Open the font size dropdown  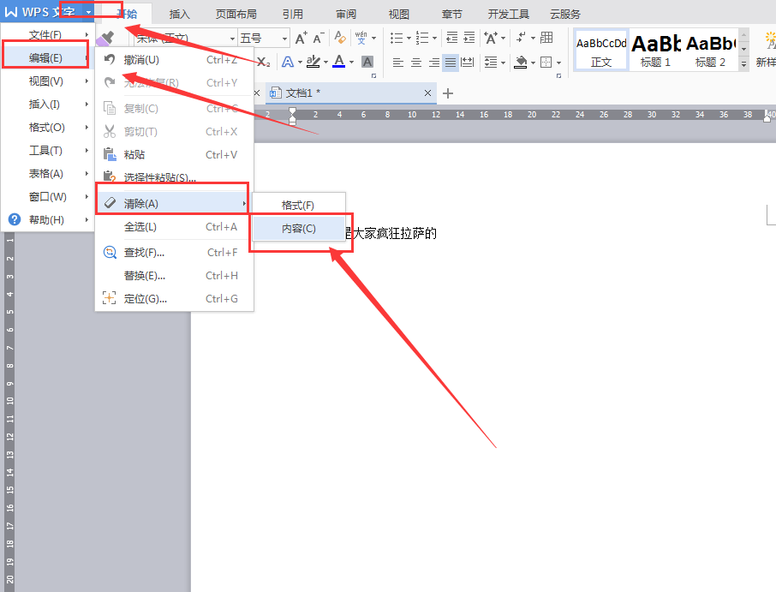pos(284,39)
